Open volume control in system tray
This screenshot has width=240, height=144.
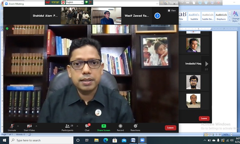click(232, 140)
